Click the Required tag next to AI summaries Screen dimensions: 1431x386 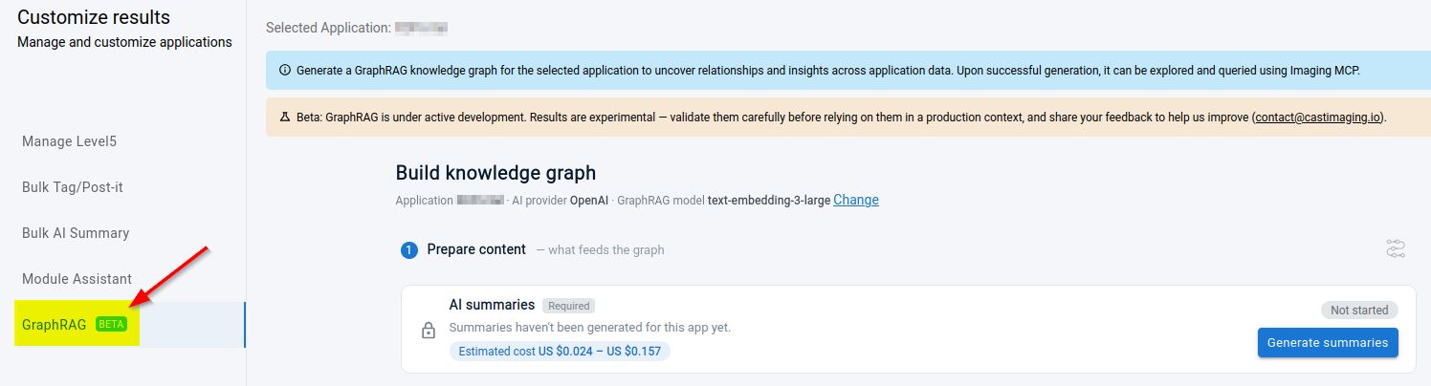568,306
